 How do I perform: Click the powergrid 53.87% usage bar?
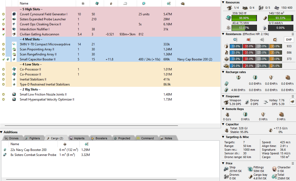point(244,28)
